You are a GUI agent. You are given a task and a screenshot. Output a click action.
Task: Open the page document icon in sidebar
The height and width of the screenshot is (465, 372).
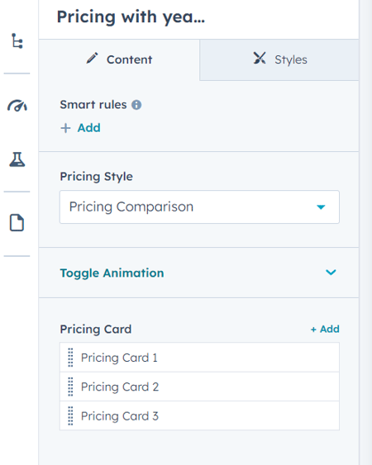coord(17,222)
